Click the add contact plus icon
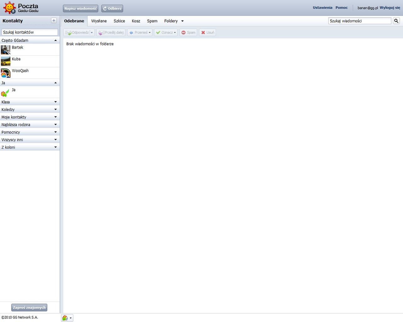Image resolution: width=403 pixels, height=322 pixels. [54, 20]
